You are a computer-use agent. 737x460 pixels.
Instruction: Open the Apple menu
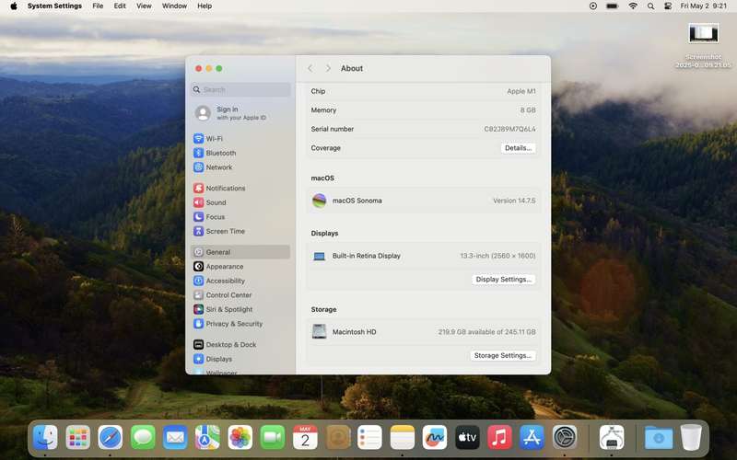tap(14, 6)
